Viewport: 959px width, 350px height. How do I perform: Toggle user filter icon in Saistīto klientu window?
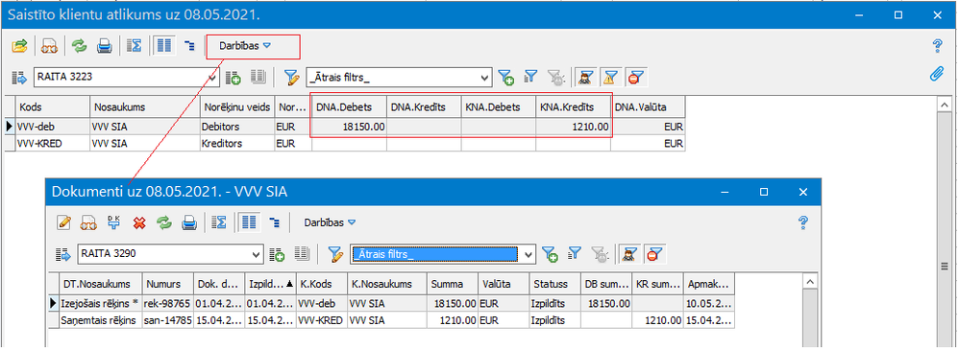(585, 77)
